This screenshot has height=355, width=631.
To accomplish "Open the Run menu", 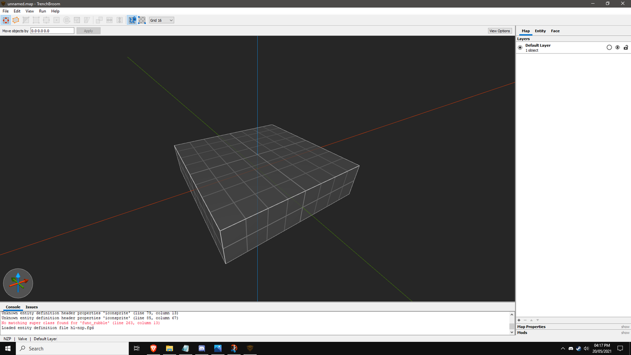I will (x=42, y=11).
